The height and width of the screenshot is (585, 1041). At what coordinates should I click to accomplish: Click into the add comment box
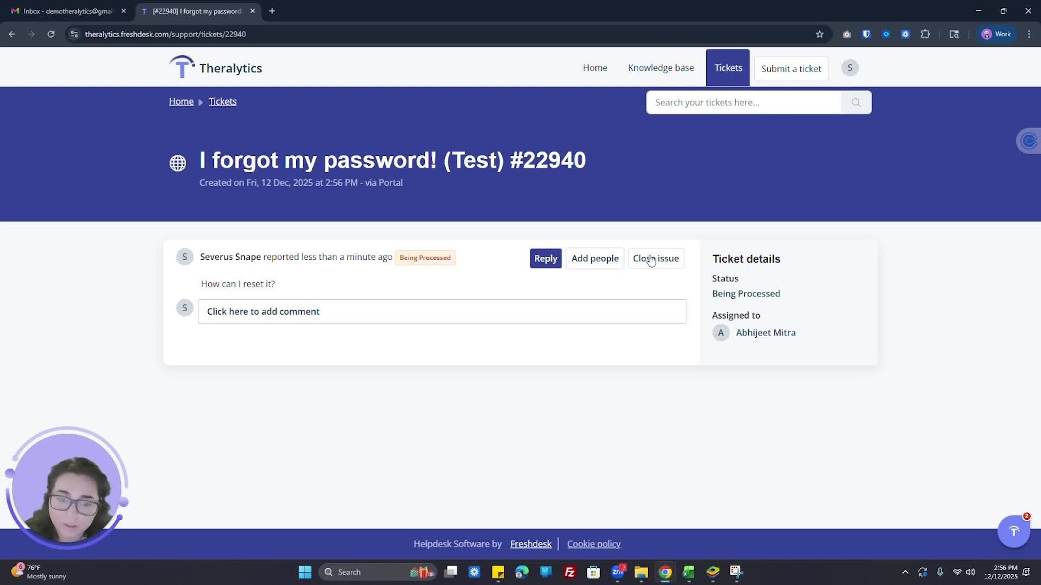442,311
